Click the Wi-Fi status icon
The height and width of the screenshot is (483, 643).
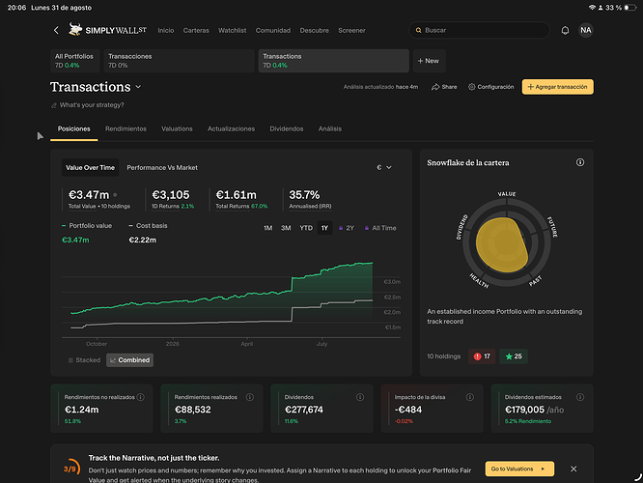click(592, 8)
